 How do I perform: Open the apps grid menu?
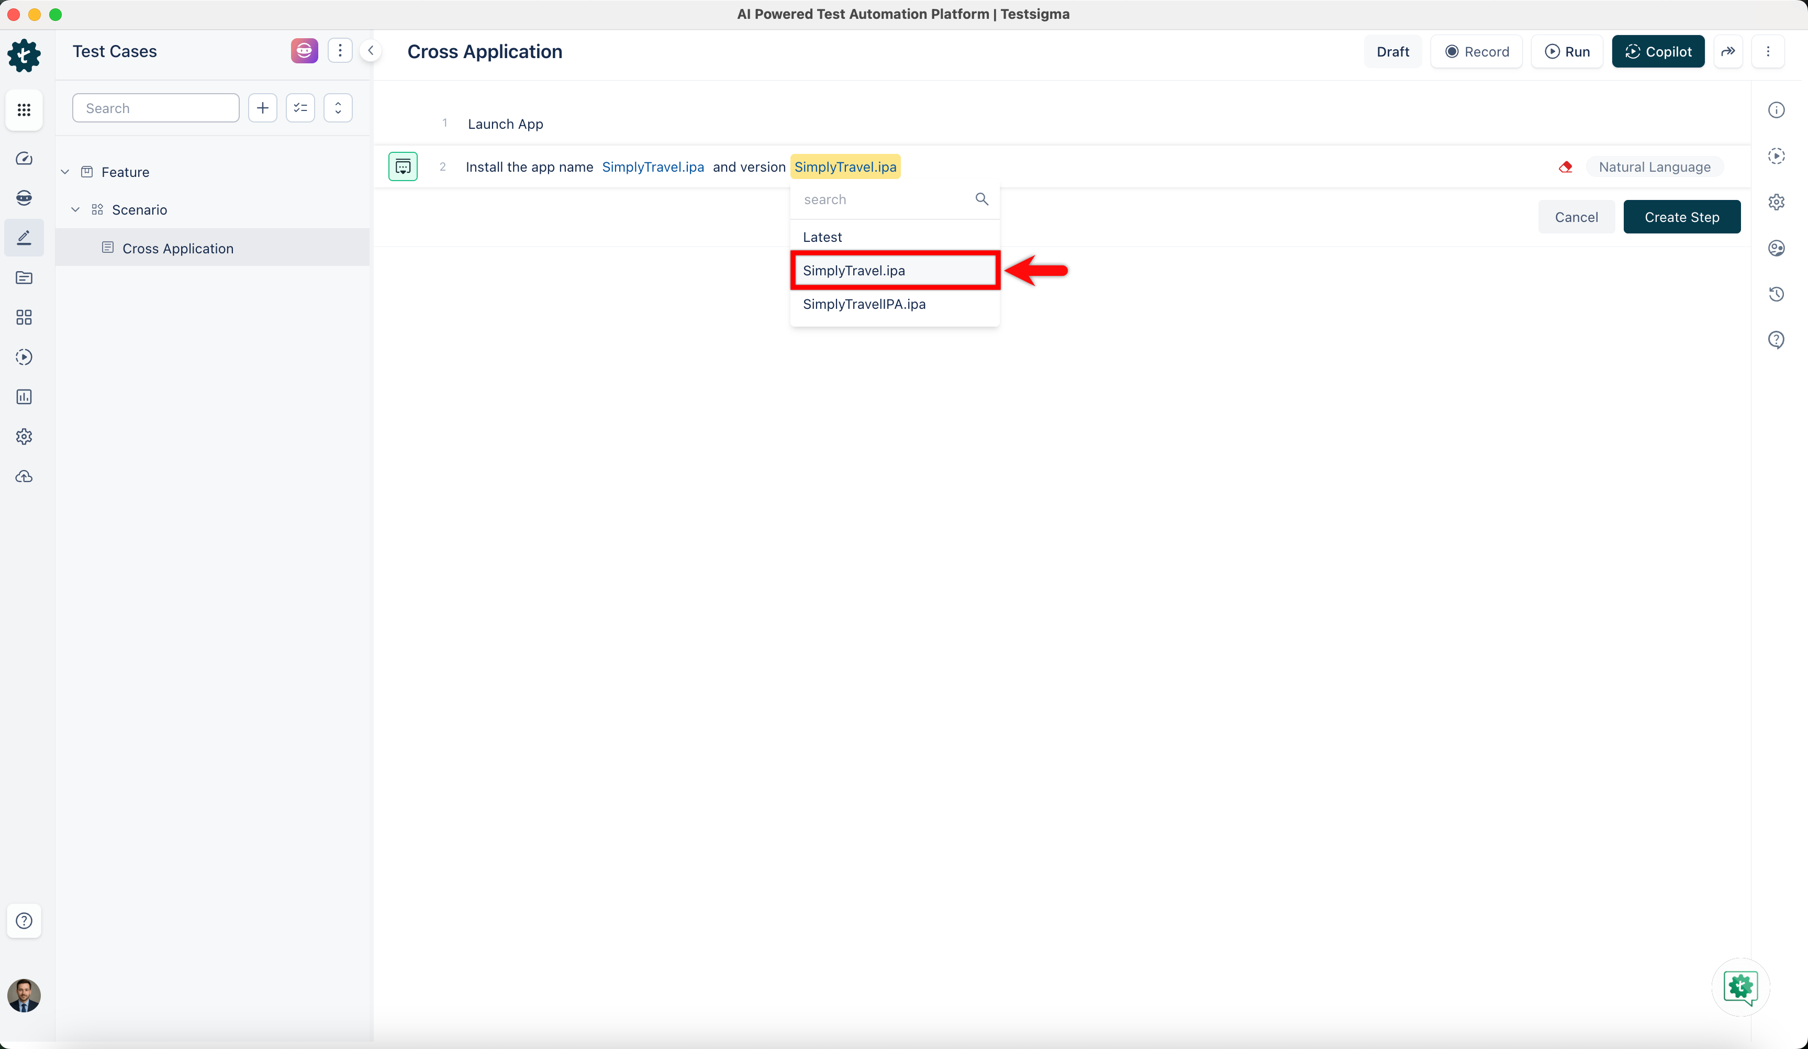pyautogui.click(x=24, y=110)
